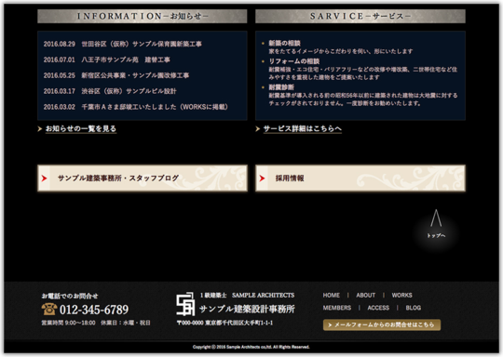This screenshot has width=503, height=357.
Task: Click the リフォームの相談 service heading
Action: (x=293, y=61)
